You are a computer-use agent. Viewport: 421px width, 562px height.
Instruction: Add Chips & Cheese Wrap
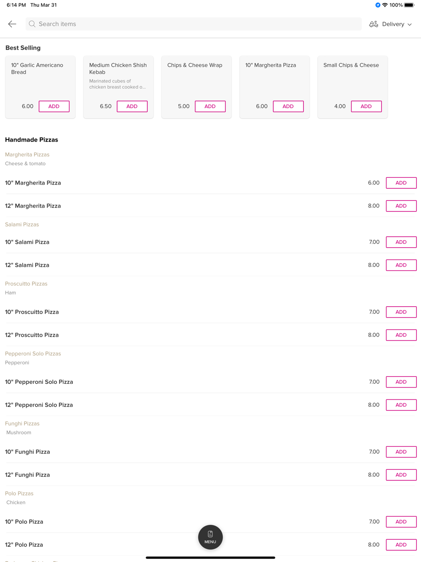pyautogui.click(x=210, y=106)
